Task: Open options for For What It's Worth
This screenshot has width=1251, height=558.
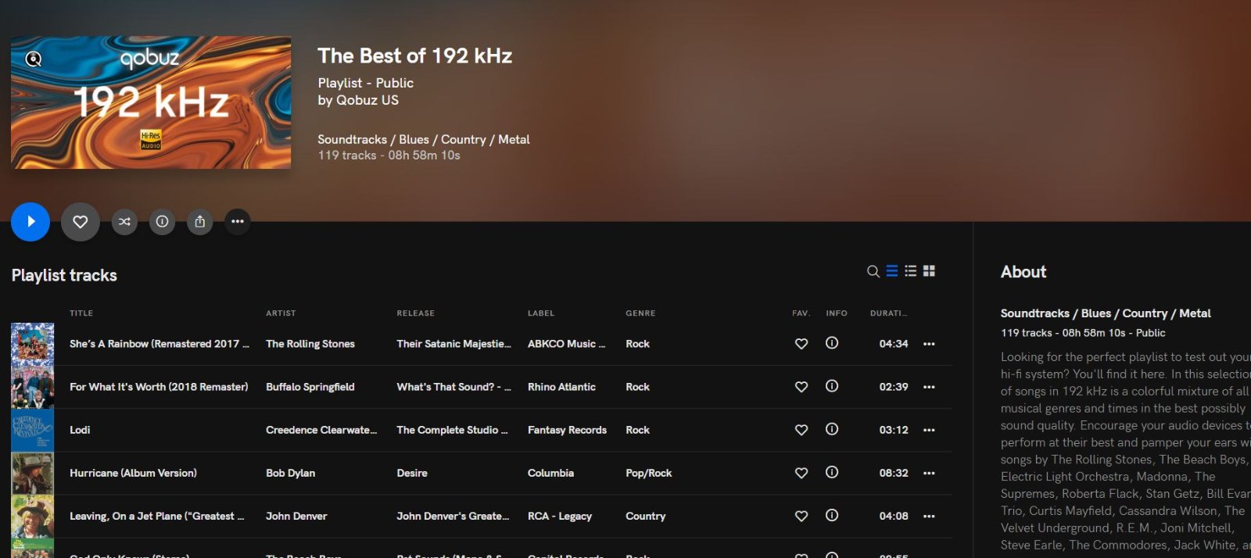Action: pos(929,387)
